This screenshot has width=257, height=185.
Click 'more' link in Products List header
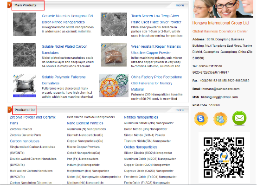click(180, 110)
